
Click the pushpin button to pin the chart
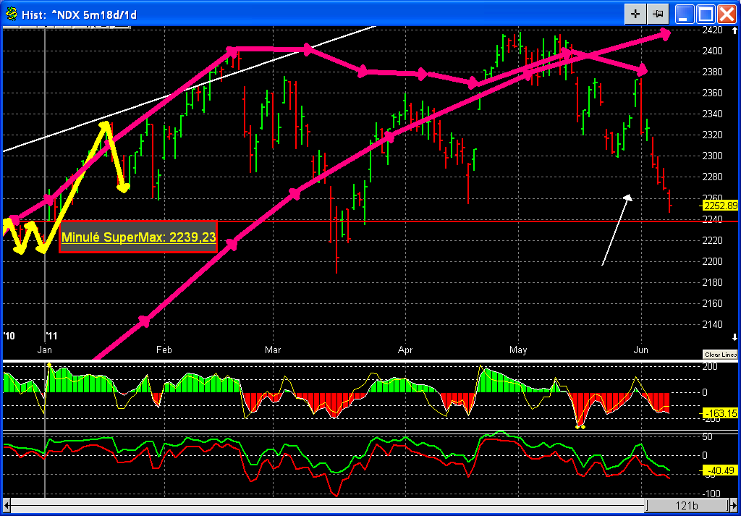[656, 14]
